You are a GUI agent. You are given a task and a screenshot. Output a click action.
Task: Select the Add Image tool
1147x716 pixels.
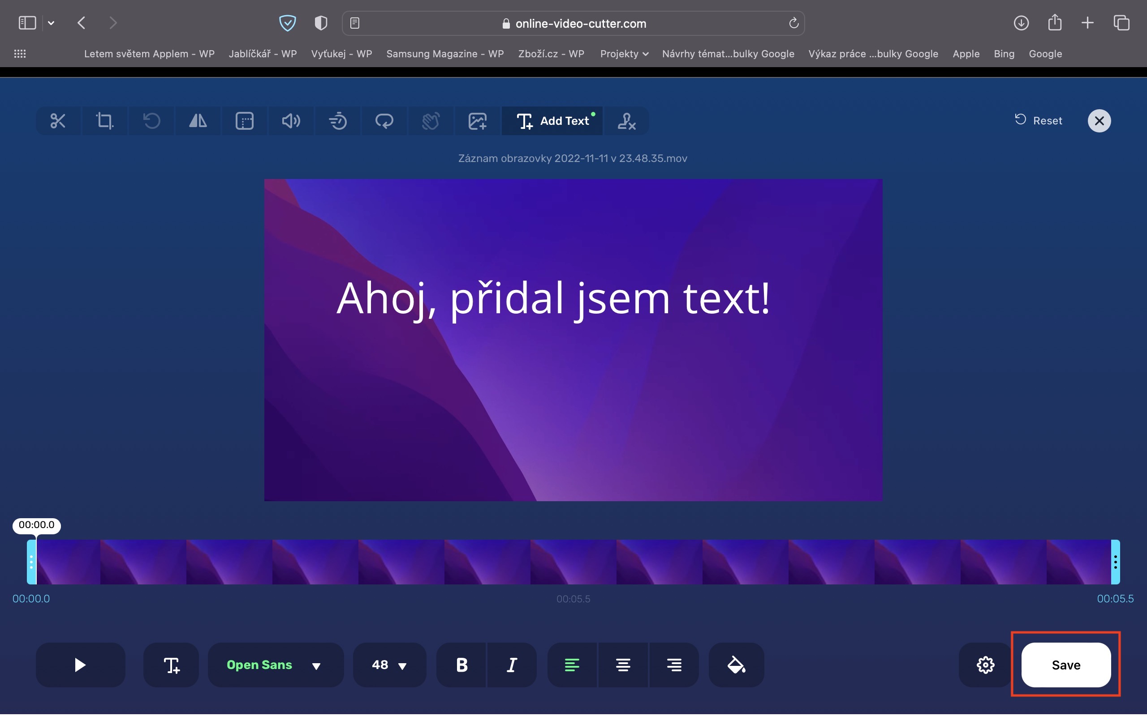click(477, 121)
